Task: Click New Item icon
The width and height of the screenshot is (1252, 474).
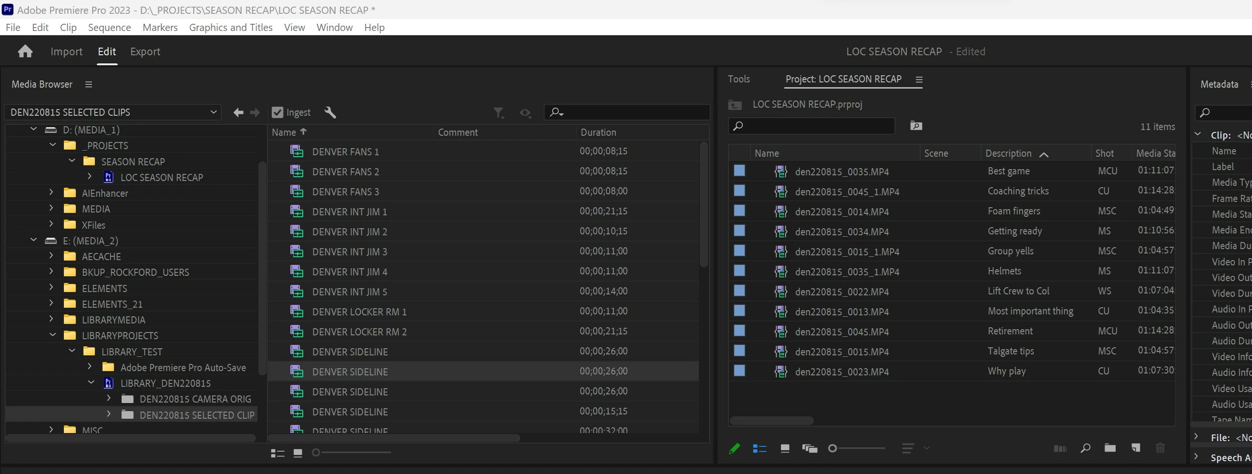Action: 1135,448
